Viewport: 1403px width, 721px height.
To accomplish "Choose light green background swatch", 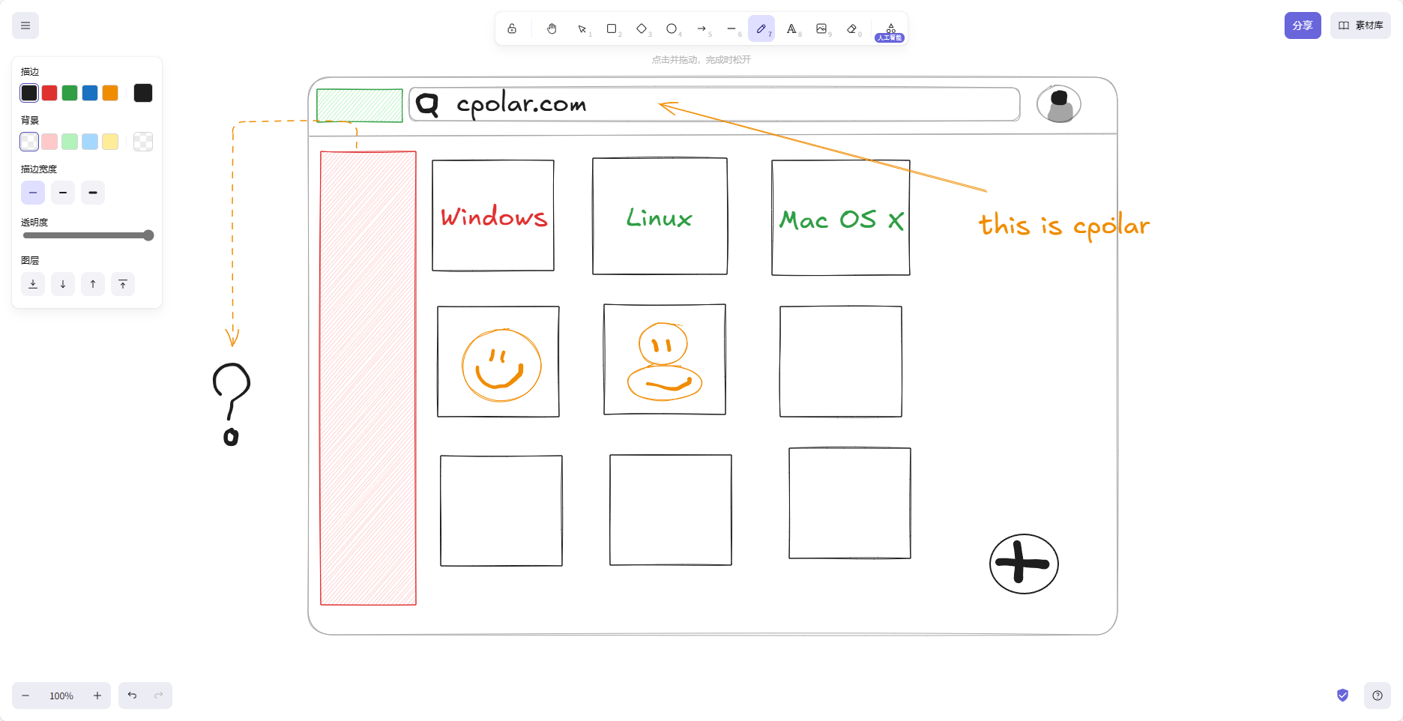I will pos(70,142).
